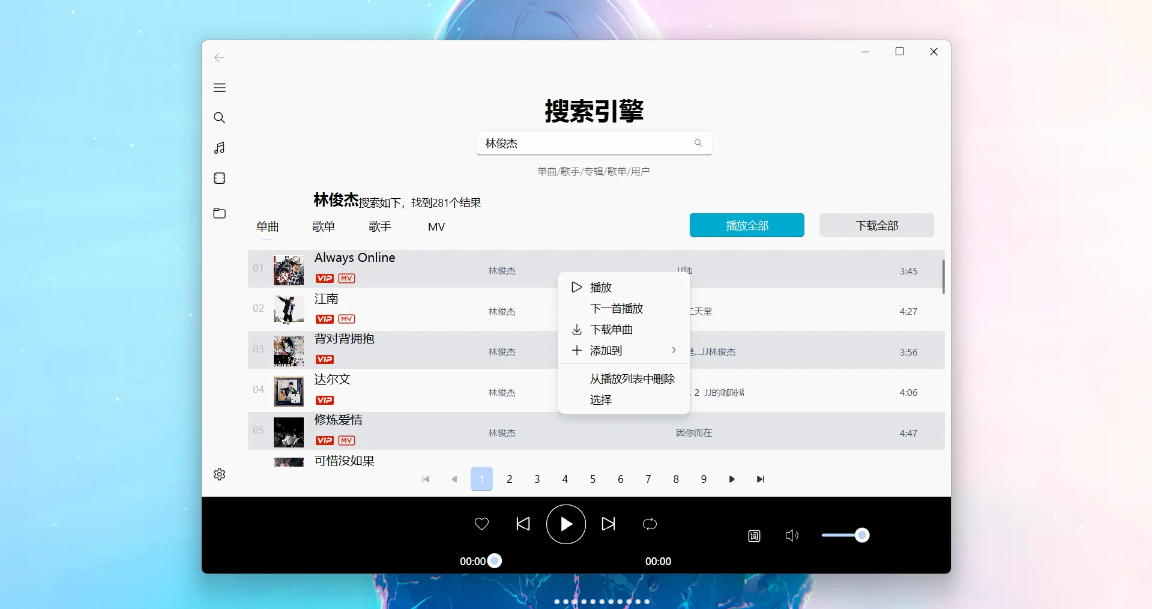Skip to the next track
Viewport: 1152px width, 609px height.
(608, 524)
